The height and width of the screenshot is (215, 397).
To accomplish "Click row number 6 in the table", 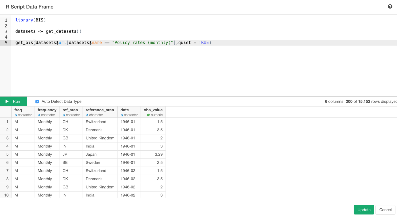I will (x=6, y=163).
